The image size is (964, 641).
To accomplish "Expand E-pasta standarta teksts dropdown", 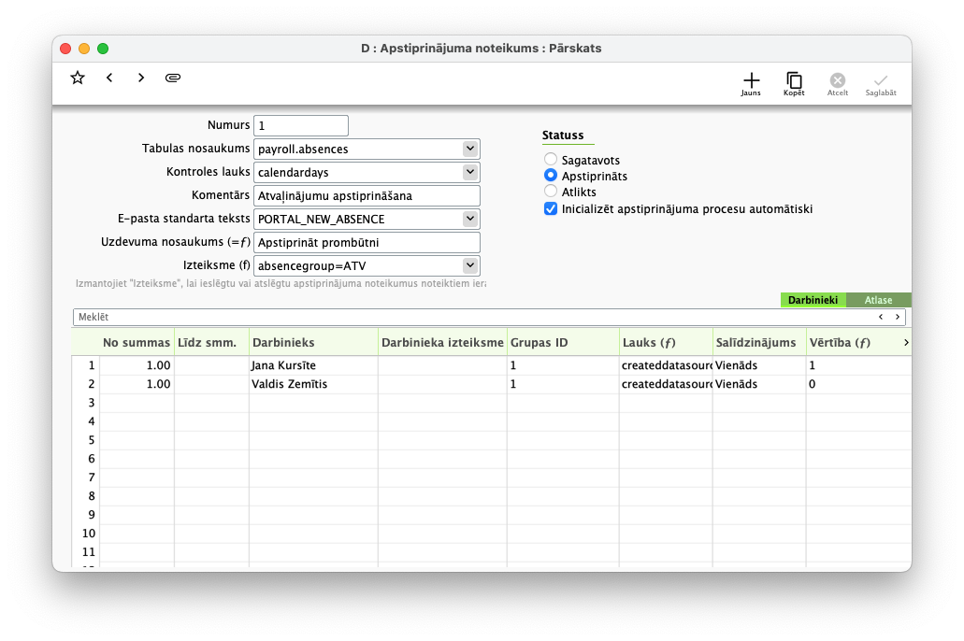I will [469, 219].
